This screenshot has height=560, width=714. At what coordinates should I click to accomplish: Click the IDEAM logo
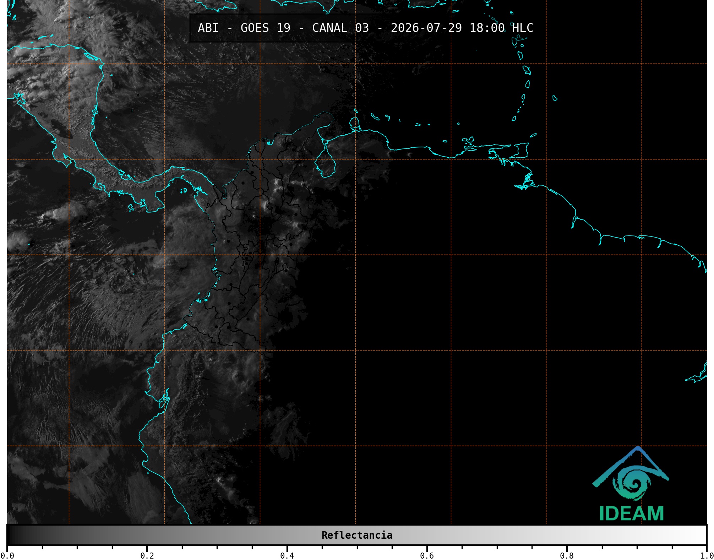click(x=631, y=484)
